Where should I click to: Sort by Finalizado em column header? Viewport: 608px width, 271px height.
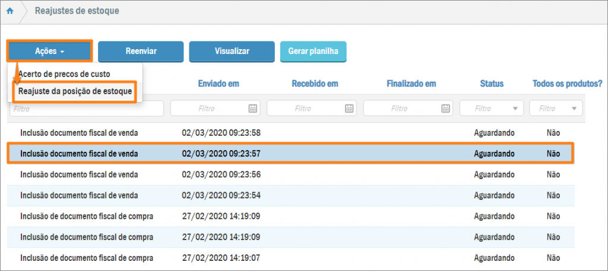click(411, 84)
